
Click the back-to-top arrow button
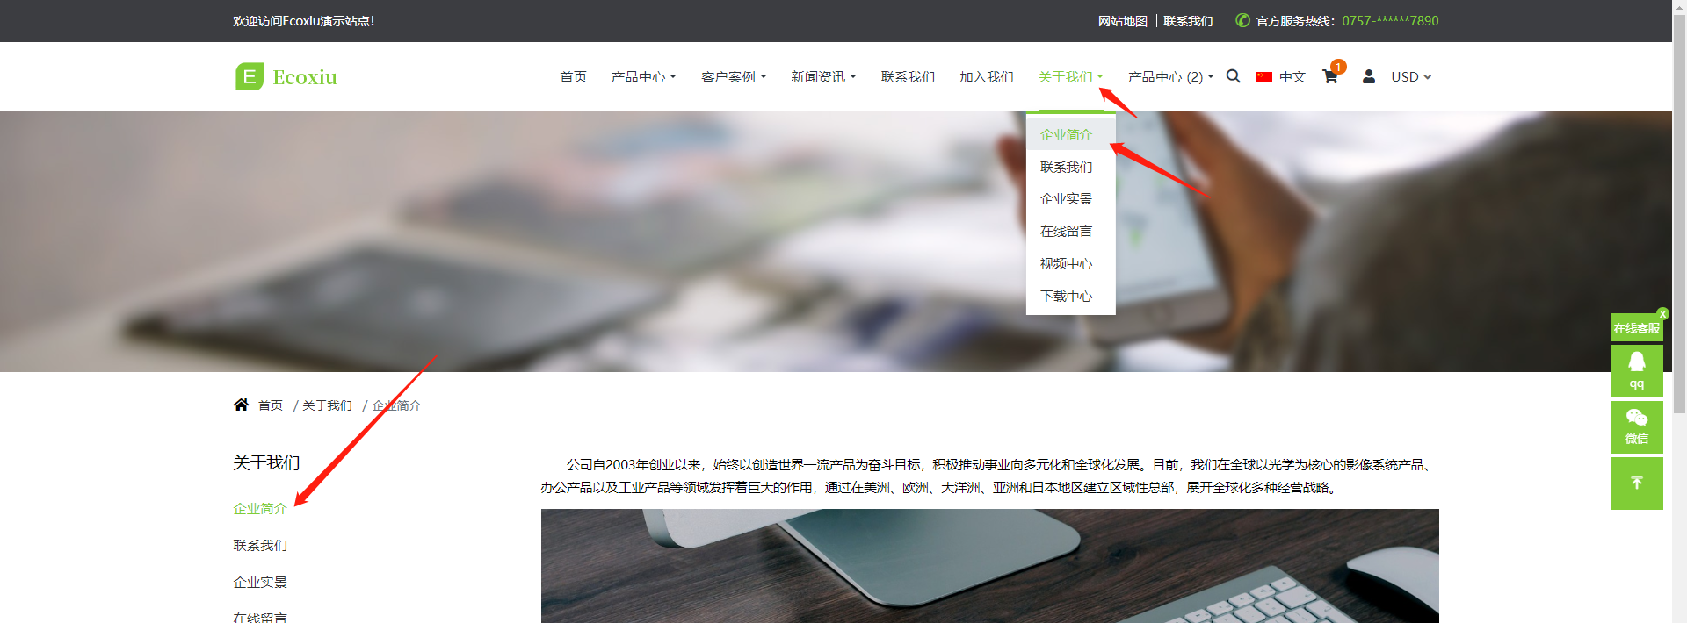click(1636, 483)
